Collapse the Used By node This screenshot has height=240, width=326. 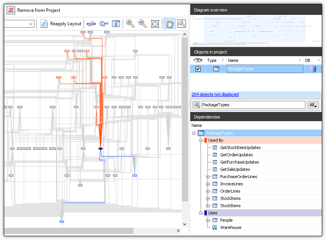[201, 140]
